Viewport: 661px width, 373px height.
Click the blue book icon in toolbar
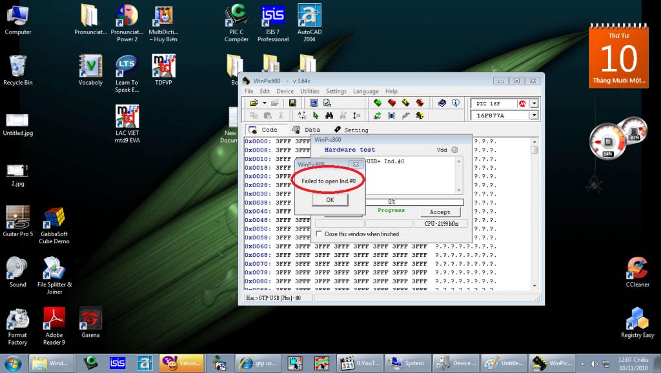[442, 103]
